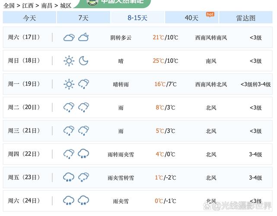
Task: Click the 雨夹雪转雪 weather description
Action: click(121, 178)
